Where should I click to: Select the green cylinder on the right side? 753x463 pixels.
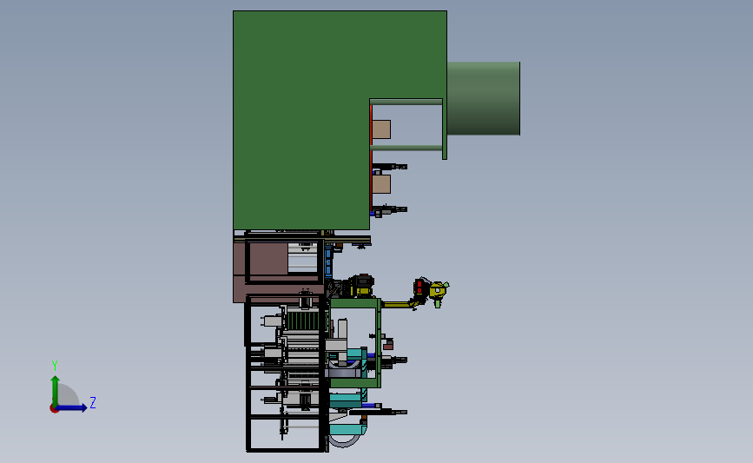point(484,98)
